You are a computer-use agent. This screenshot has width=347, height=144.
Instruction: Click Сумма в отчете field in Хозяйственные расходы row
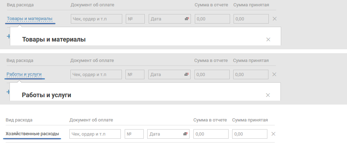click(x=211, y=134)
